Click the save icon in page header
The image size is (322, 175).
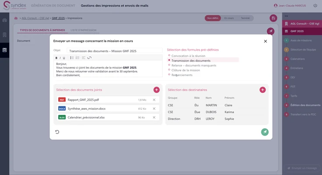(x=273, y=18)
